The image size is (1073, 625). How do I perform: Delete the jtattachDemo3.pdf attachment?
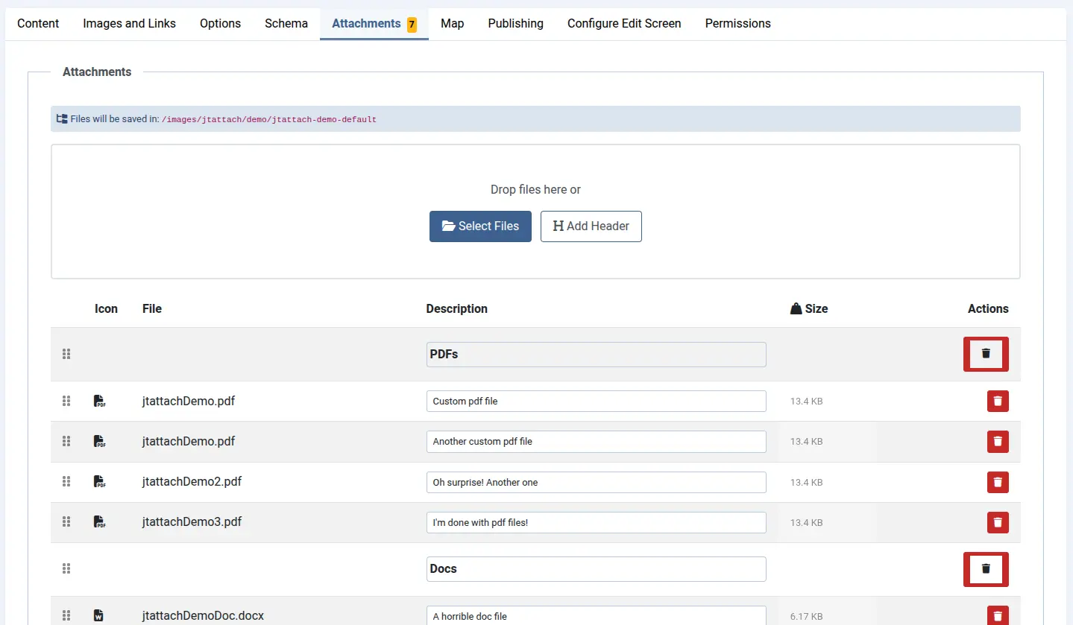pyautogui.click(x=998, y=522)
